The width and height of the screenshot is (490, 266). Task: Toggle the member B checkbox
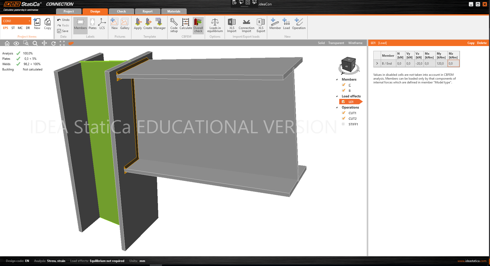(x=343, y=91)
